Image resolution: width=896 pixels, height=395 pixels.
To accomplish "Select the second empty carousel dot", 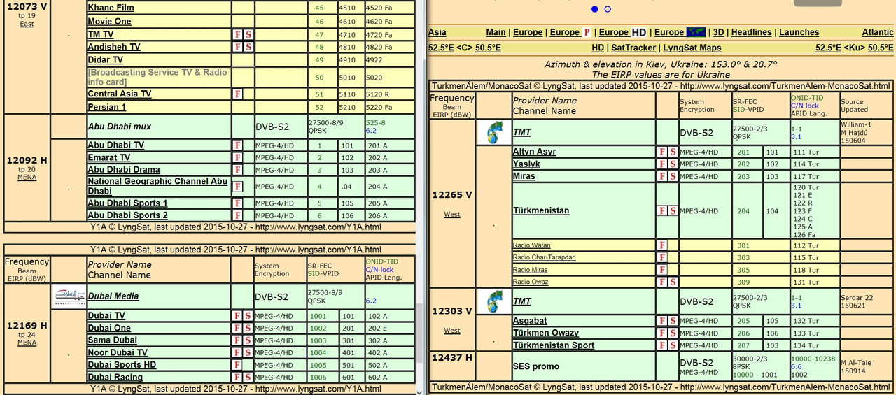I will point(608,9).
